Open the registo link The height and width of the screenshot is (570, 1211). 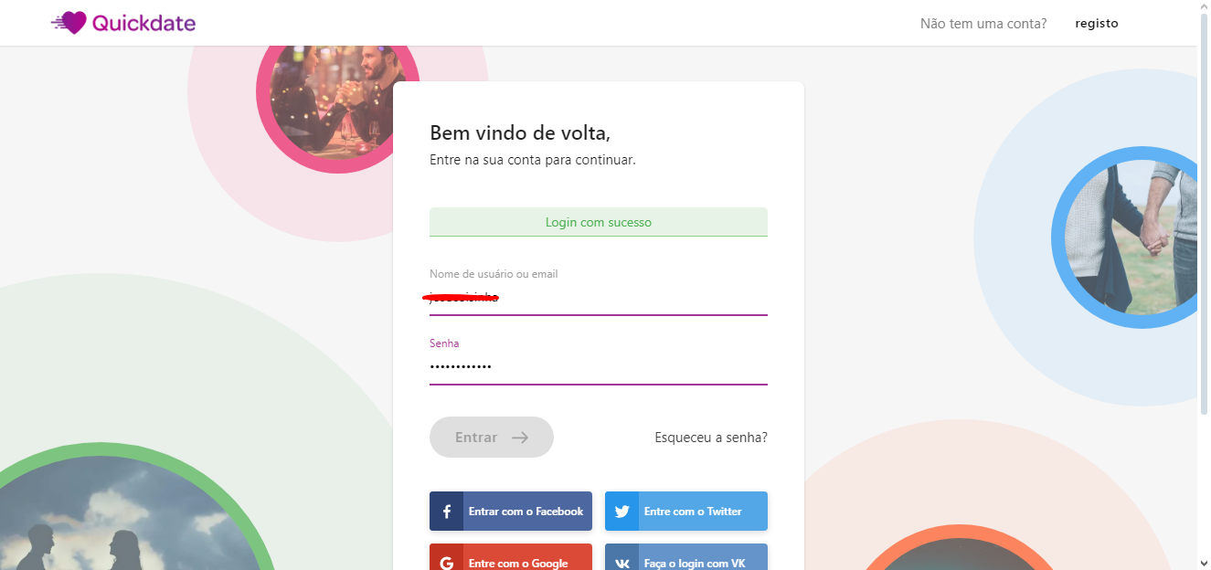(1096, 24)
